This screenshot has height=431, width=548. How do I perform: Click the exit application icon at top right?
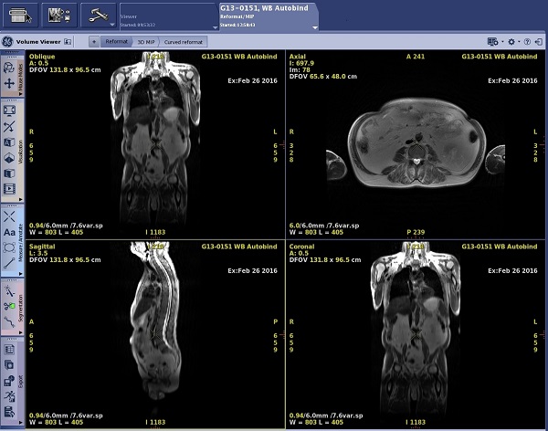coord(540,42)
